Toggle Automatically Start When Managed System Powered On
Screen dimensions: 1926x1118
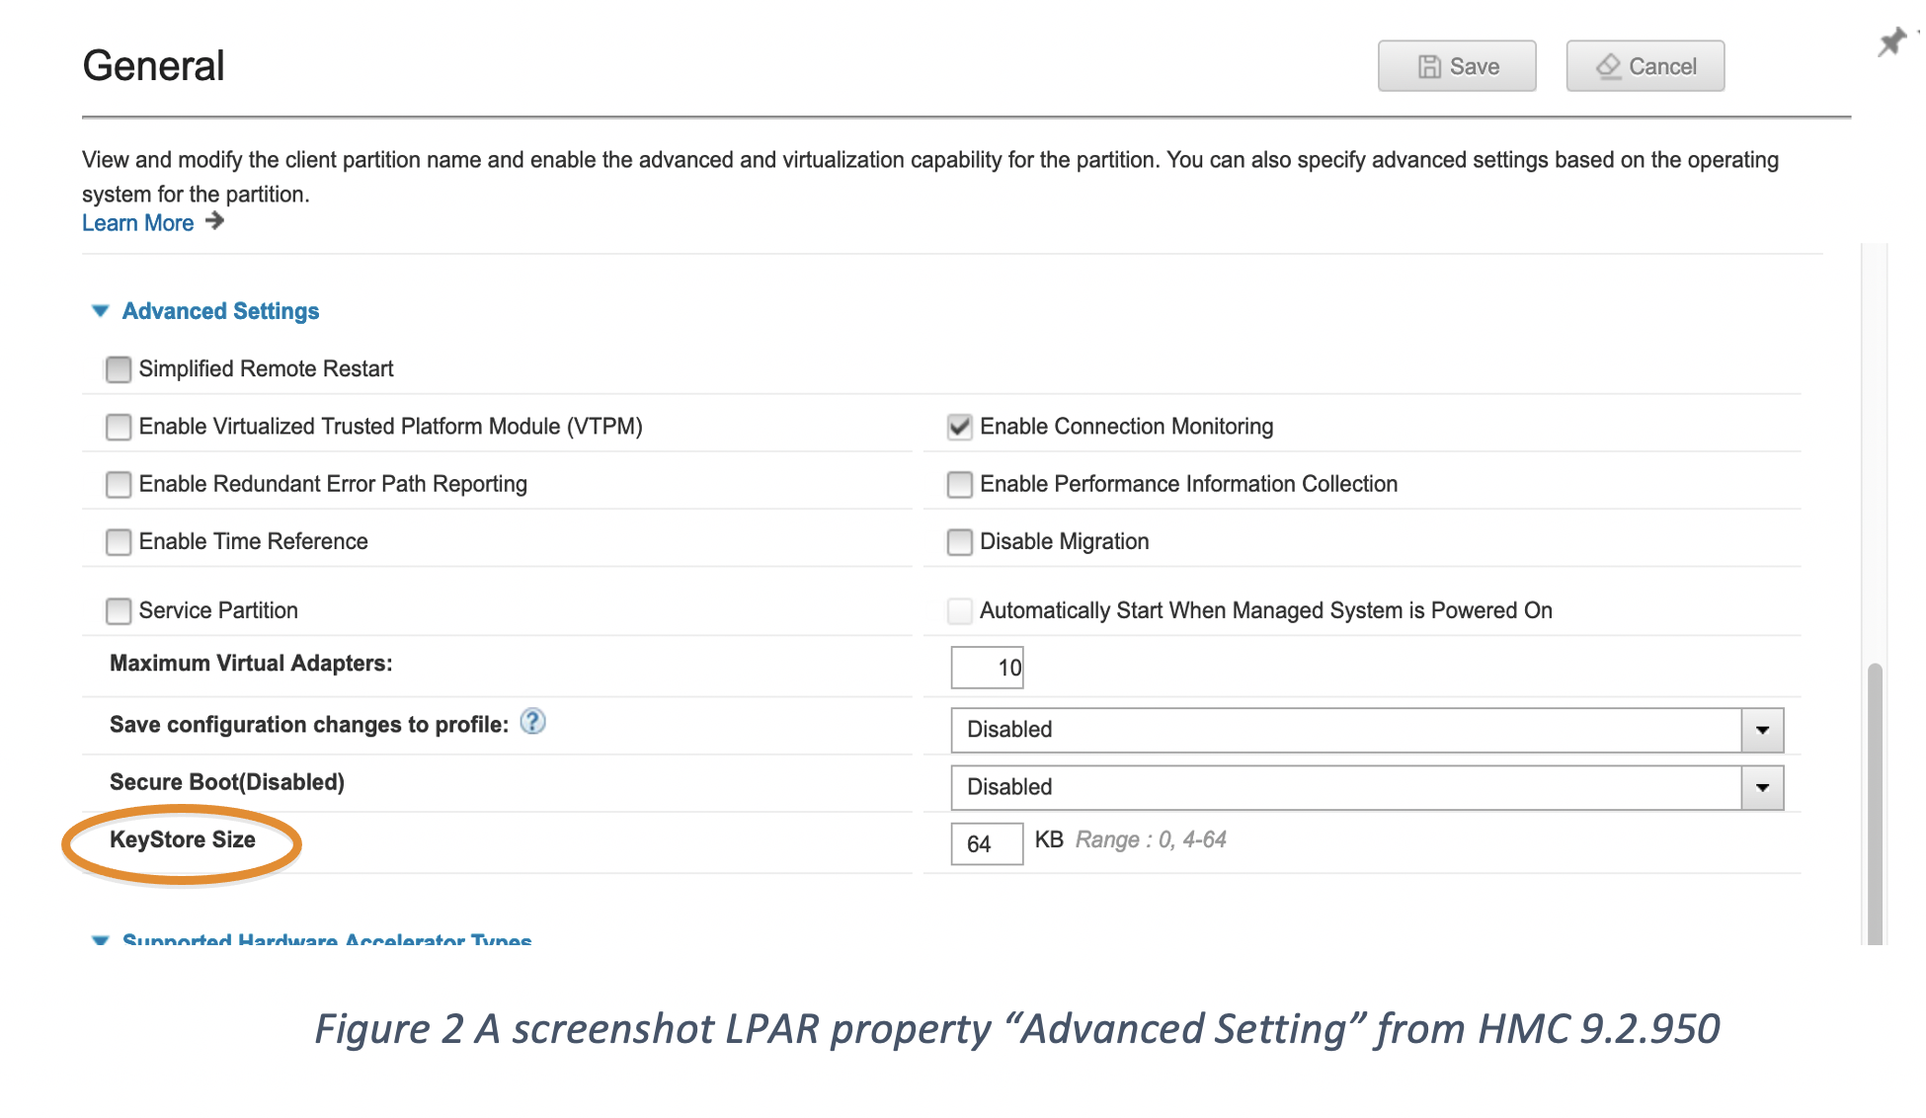[x=959, y=611]
